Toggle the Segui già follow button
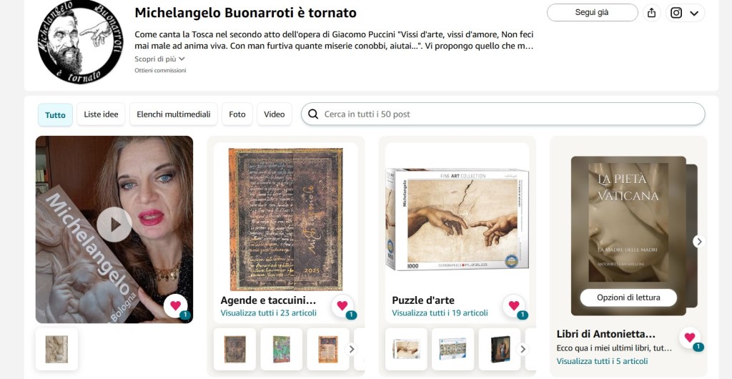 click(592, 13)
